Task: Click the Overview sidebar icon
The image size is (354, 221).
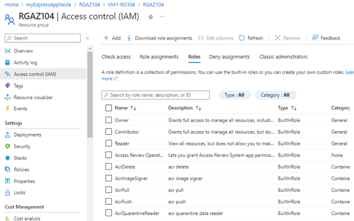Action: [x=8, y=51]
